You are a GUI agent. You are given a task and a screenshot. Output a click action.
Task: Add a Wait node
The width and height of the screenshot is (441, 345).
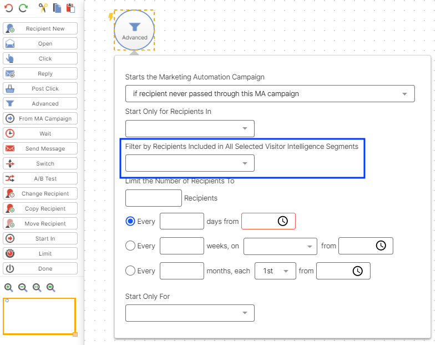click(x=40, y=133)
